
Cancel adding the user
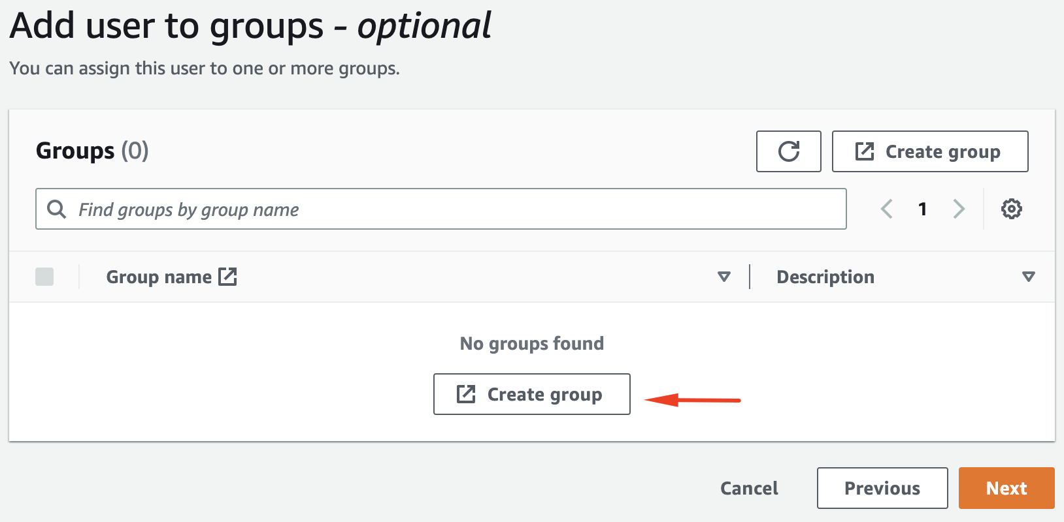[x=749, y=488]
